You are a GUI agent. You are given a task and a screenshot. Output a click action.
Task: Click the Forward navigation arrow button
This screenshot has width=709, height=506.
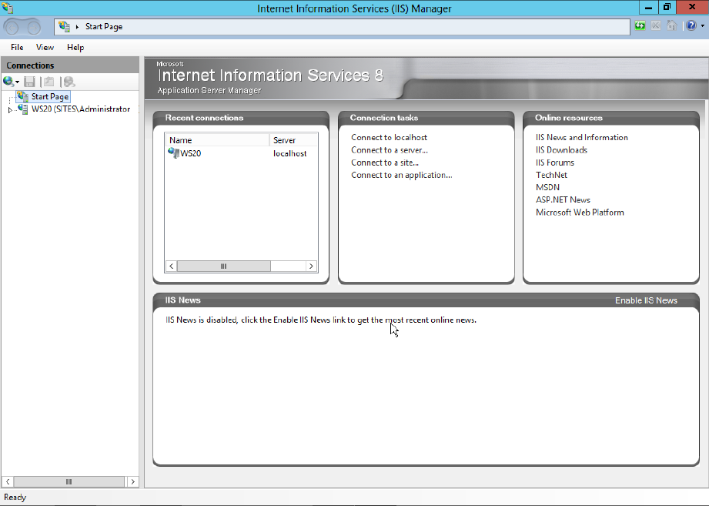33,28
